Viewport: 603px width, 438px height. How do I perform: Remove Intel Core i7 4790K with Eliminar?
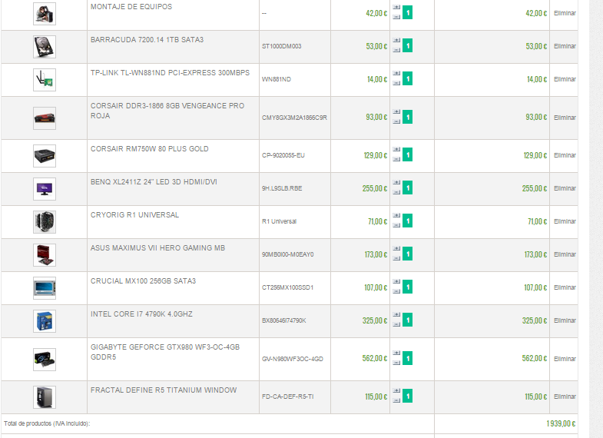tap(565, 320)
